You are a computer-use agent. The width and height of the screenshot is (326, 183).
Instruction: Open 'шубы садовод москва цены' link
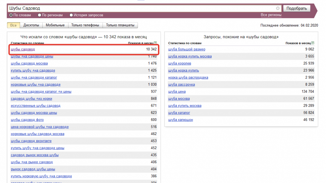34,113
